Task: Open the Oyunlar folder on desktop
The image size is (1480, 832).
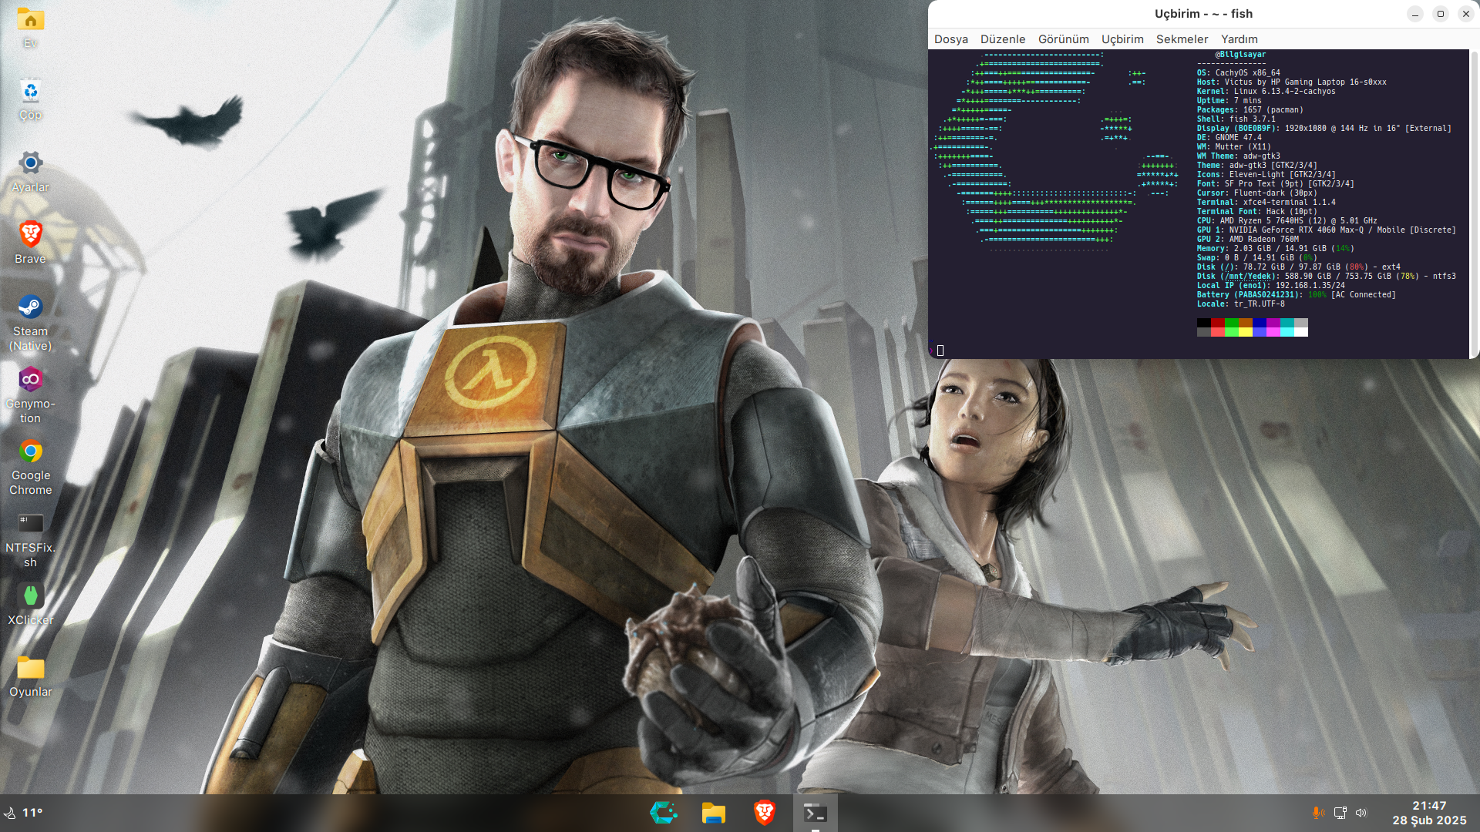Action: point(31,676)
